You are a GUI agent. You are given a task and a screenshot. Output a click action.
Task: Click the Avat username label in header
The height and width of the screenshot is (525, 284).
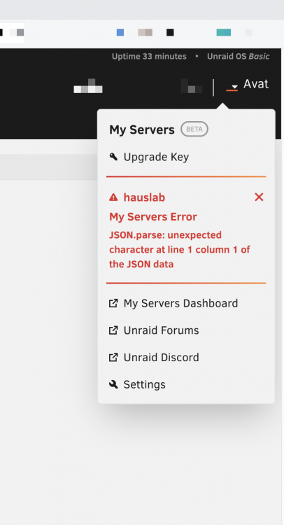pyautogui.click(x=256, y=84)
